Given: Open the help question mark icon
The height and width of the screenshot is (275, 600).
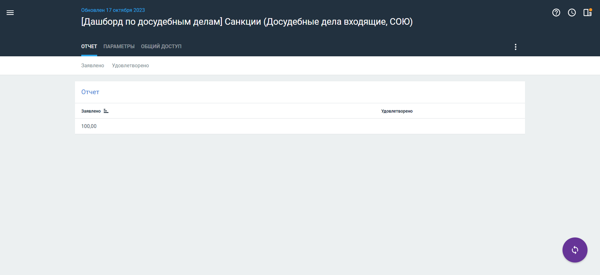Looking at the screenshot, I should pyautogui.click(x=556, y=13).
